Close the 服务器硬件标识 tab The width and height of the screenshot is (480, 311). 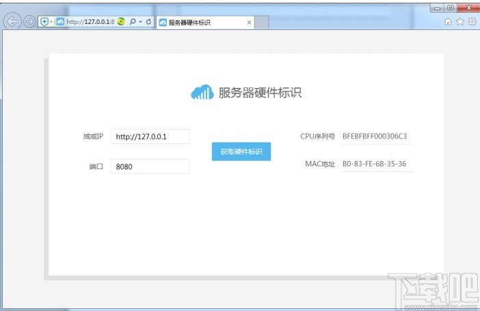click(249, 23)
